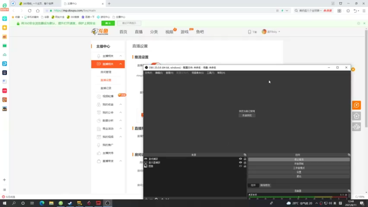Open the OBS 编辑(E) menu
This screenshot has height=207, width=368.
point(159,73)
